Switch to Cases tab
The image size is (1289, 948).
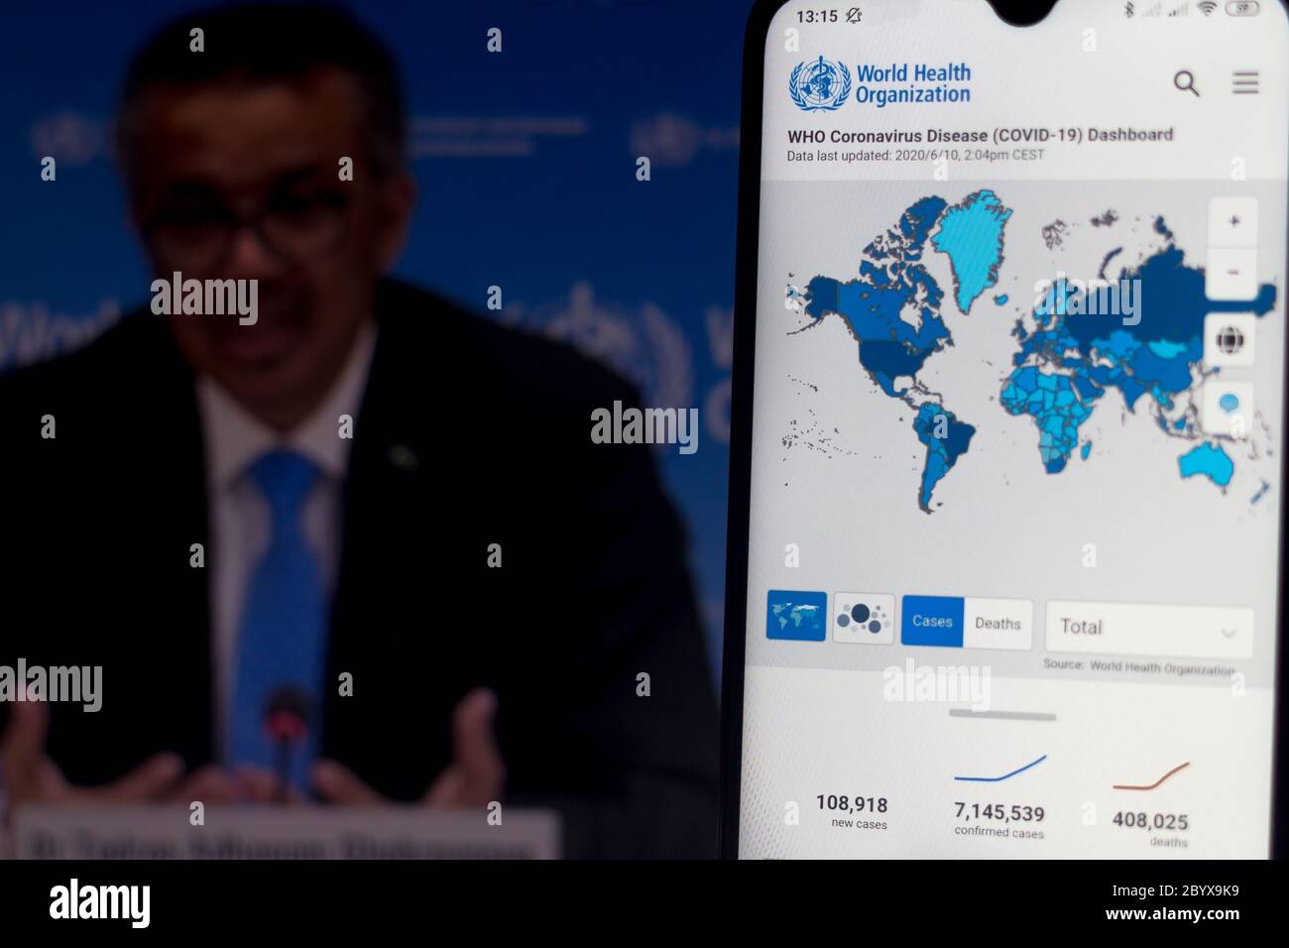click(x=932, y=621)
